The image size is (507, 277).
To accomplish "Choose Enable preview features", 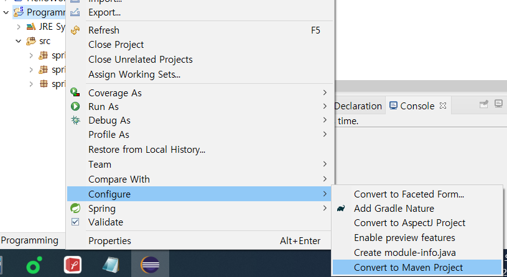I will (417, 238).
